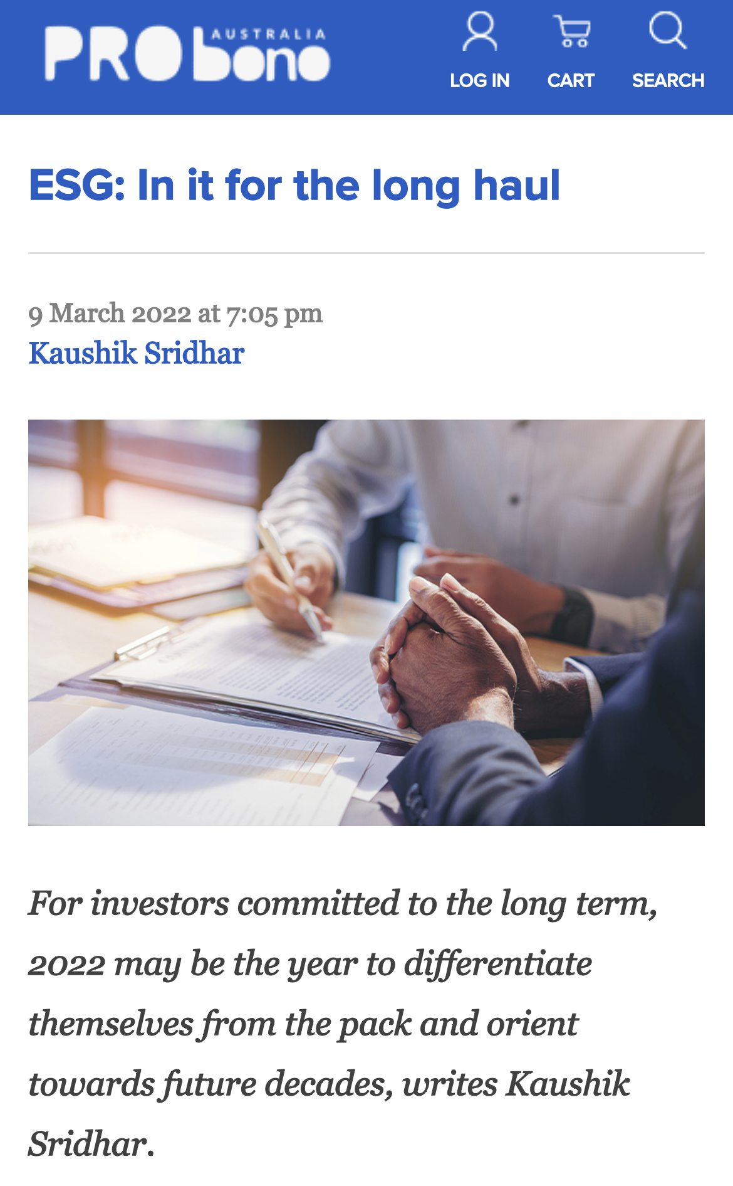Open the article hero photo
Screen dimensions: 733x1186
pyautogui.click(x=366, y=622)
